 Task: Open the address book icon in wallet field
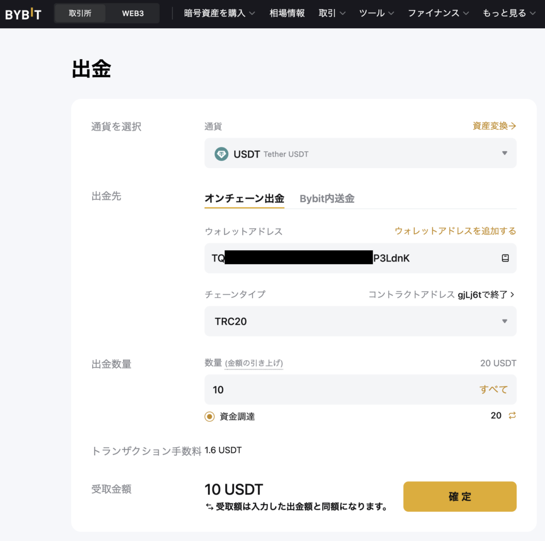pyautogui.click(x=505, y=258)
